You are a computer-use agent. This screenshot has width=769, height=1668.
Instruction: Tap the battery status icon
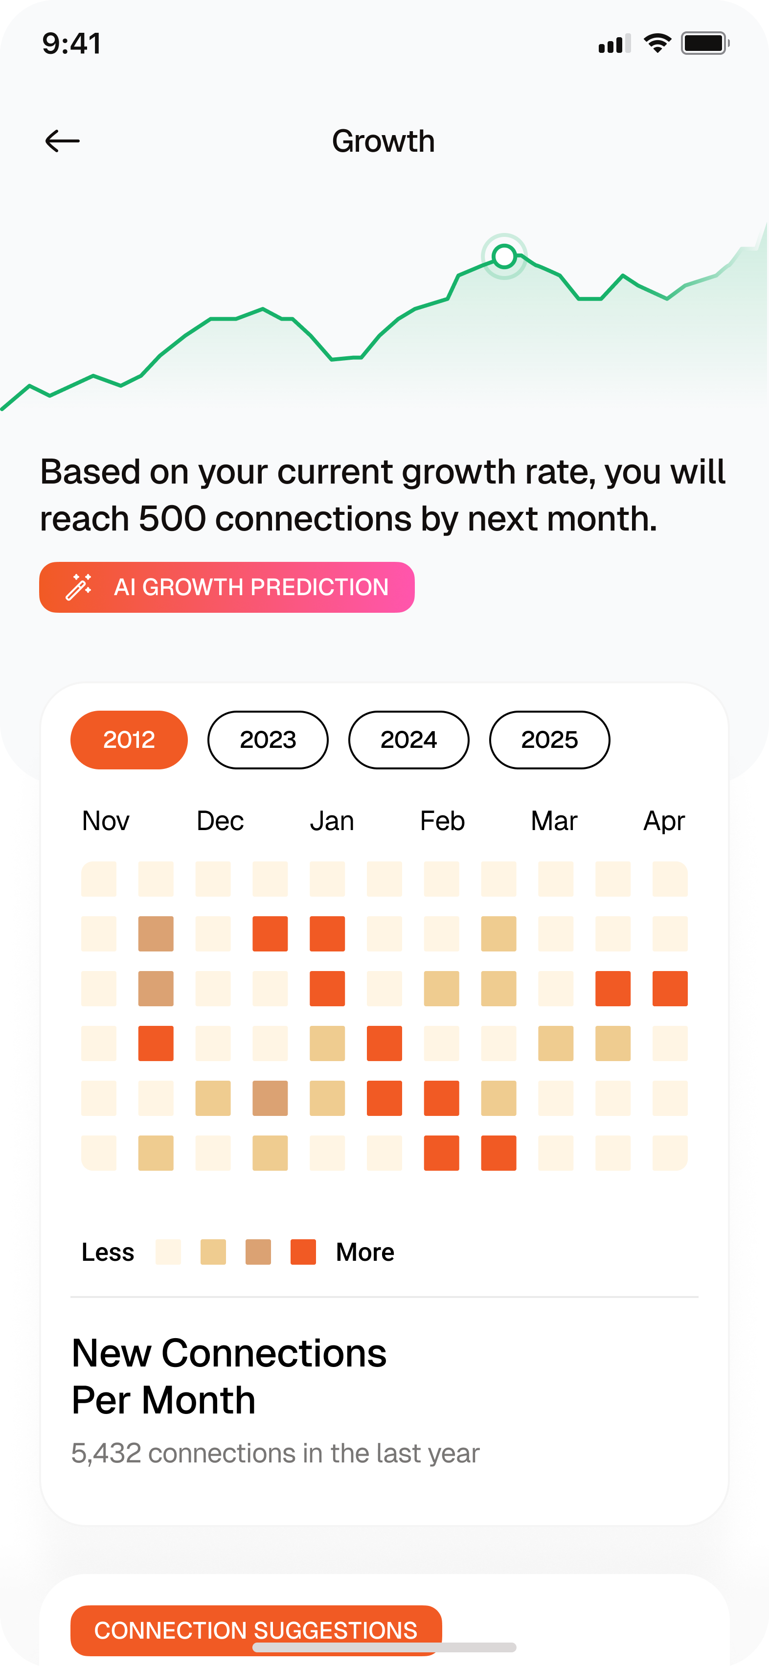pyautogui.click(x=704, y=44)
